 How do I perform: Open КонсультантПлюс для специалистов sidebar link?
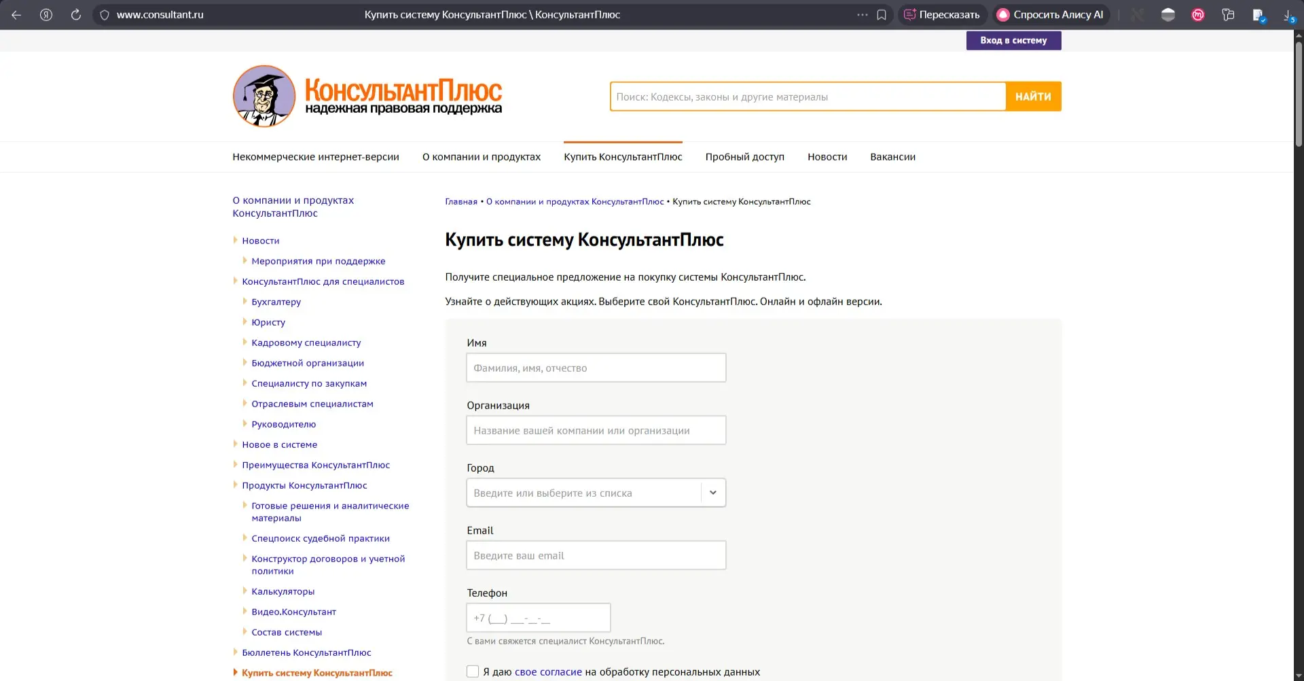323,281
